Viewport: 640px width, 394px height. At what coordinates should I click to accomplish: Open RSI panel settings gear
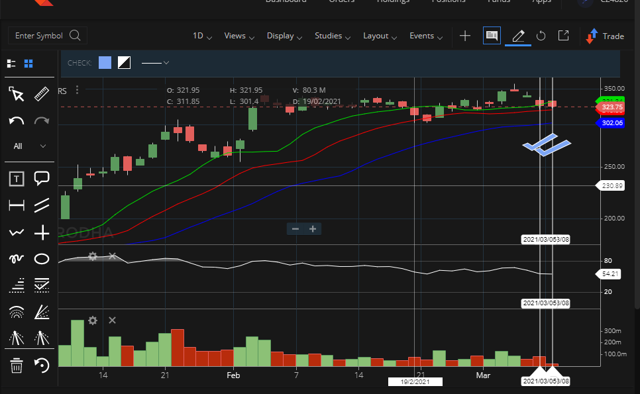(x=93, y=256)
